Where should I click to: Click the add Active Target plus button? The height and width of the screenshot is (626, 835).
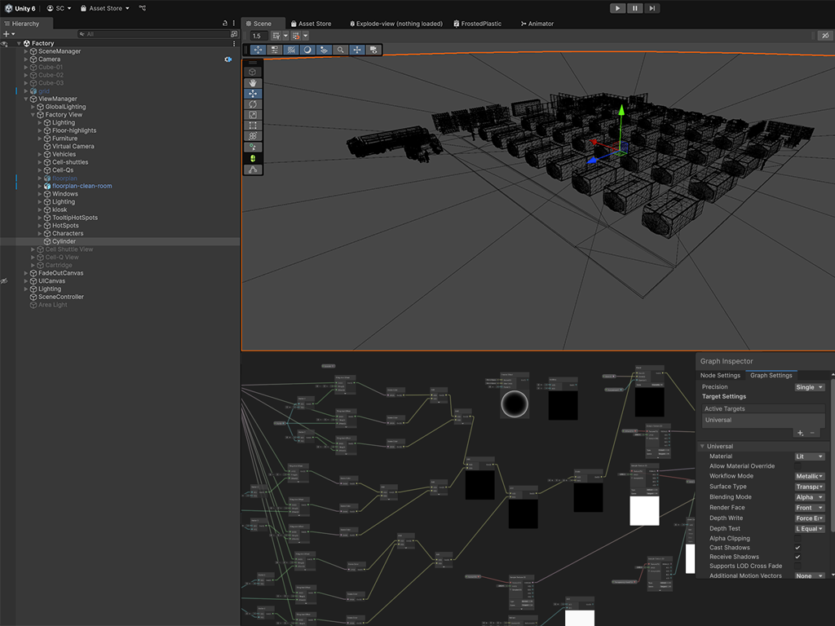(800, 433)
